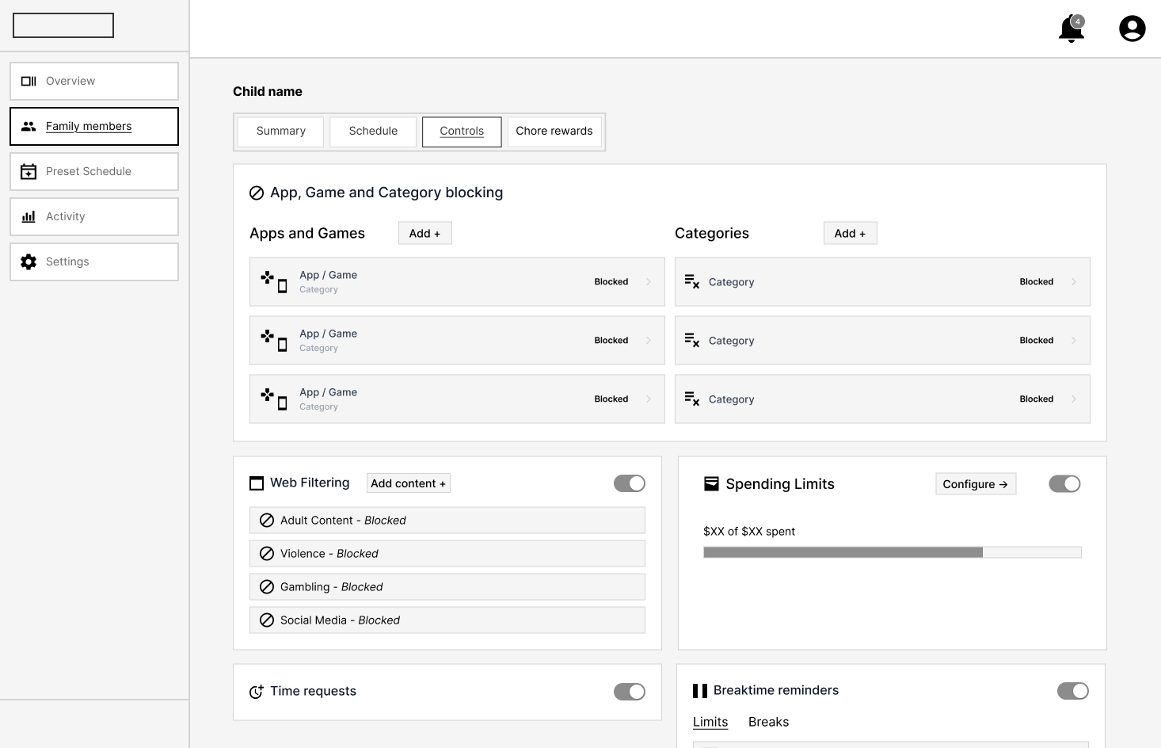Click the Gambling blocked icon

tap(267, 587)
